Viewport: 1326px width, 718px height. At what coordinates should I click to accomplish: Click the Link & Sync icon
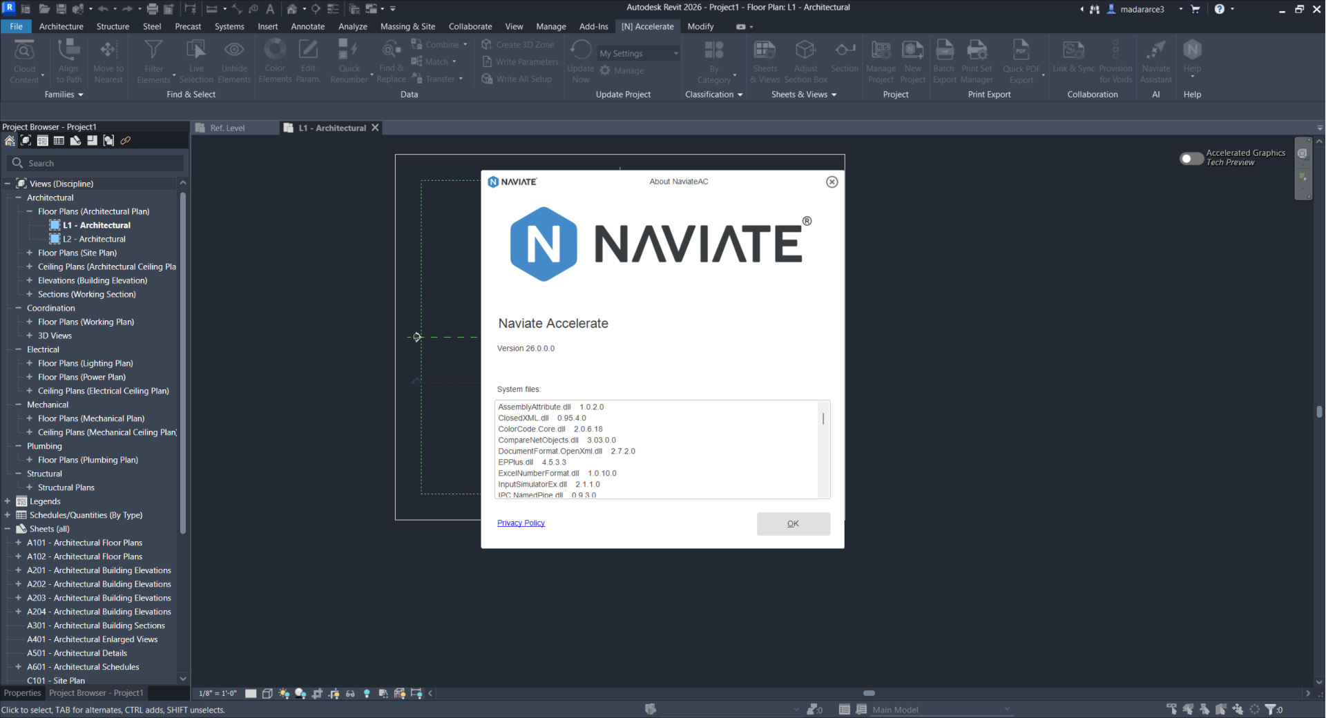(x=1073, y=50)
